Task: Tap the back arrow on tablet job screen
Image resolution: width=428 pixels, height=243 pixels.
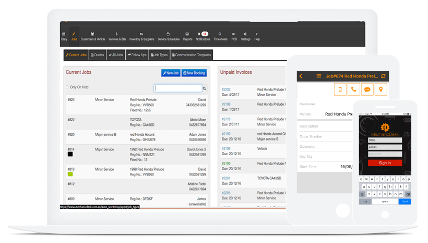Action: (x=301, y=76)
